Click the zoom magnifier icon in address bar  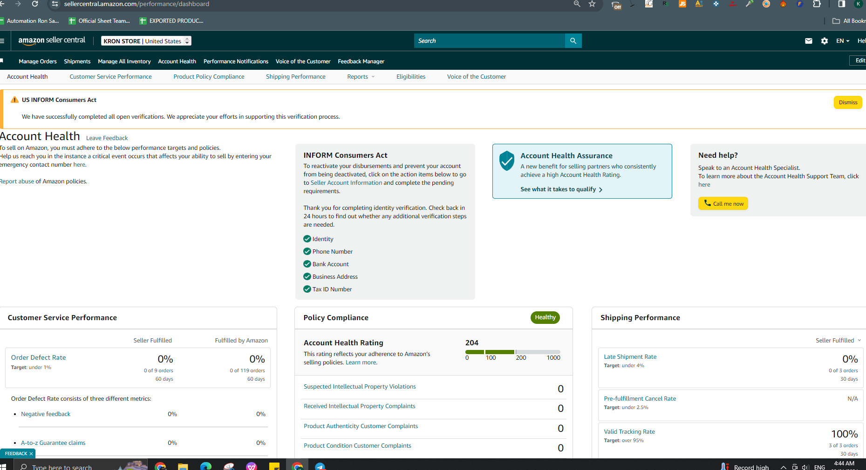[x=577, y=4]
